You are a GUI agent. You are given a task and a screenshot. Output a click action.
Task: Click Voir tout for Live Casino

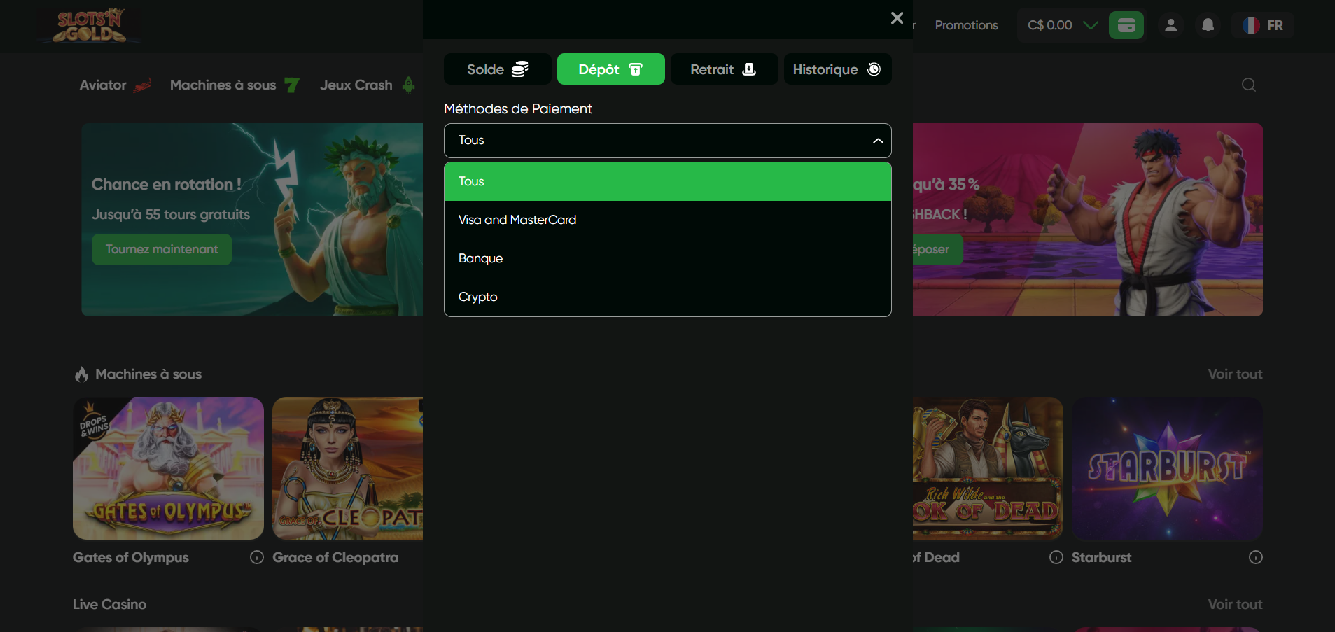pyautogui.click(x=1235, y=605)
